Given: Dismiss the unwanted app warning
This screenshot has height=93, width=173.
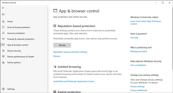Looking at the screenshot, I should click(57, 56).
